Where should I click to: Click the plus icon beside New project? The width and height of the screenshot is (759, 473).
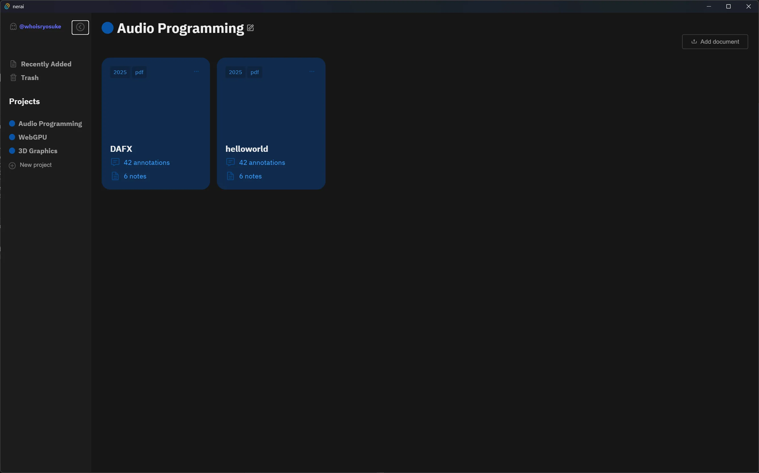coord(12,165)
